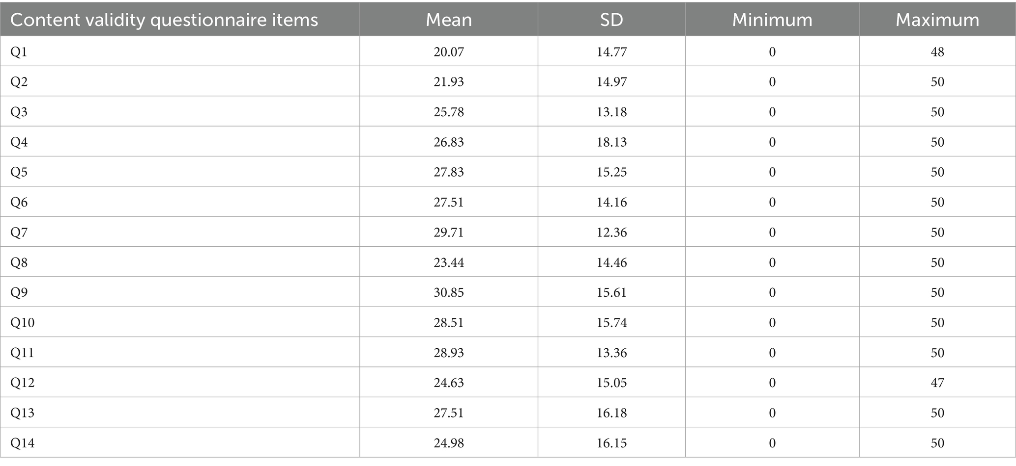Screen dimensions: 1016x466
Task: Select Q11 SD value 13.36
Action: tap(611, 353)
